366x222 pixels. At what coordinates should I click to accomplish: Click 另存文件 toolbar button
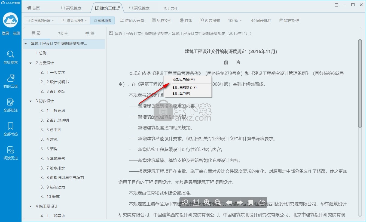point(162,21)
